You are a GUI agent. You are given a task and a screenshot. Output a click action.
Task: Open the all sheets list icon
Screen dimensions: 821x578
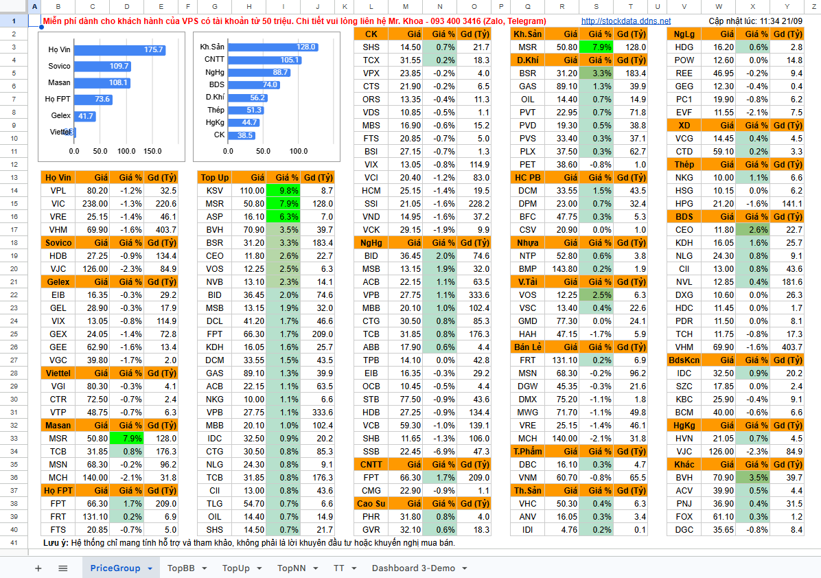point(63,568)
